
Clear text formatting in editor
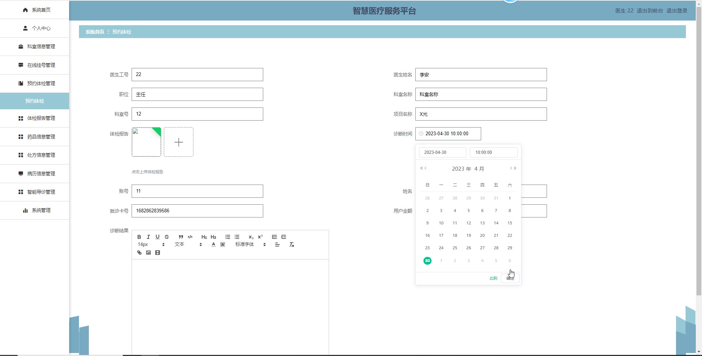click(x=291, y=245)
